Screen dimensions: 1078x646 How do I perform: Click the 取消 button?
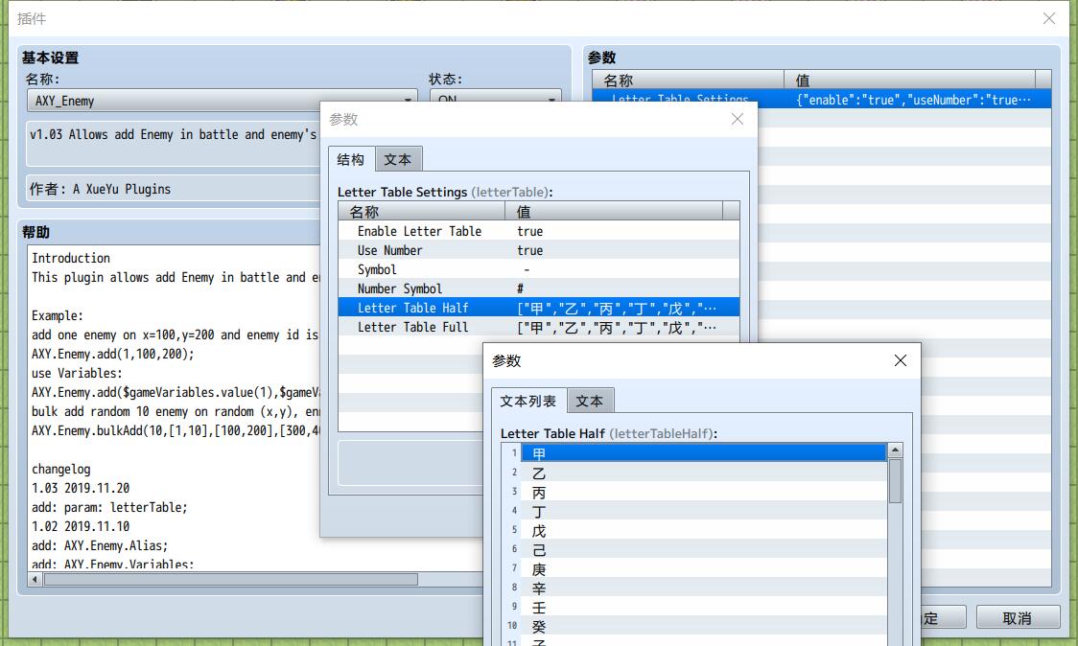coord(1017,618)
